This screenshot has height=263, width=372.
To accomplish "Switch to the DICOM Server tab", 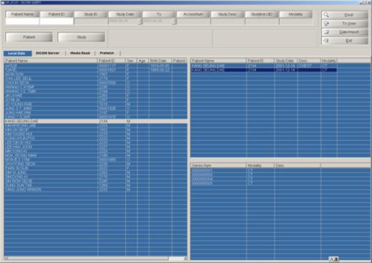I will 47,53.
